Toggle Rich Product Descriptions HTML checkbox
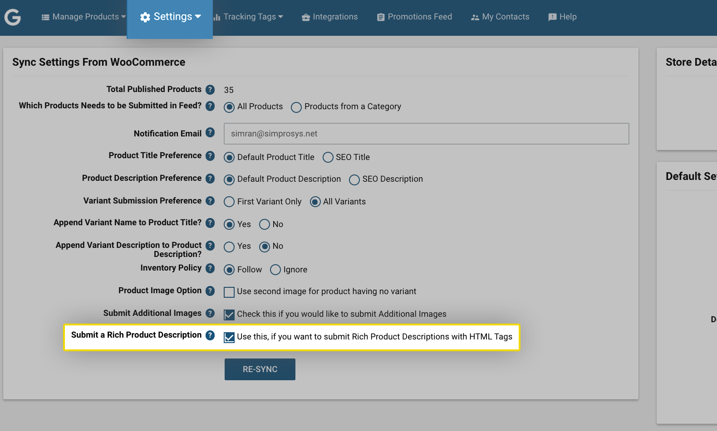The image size is (717, 431). click(229, 337)
